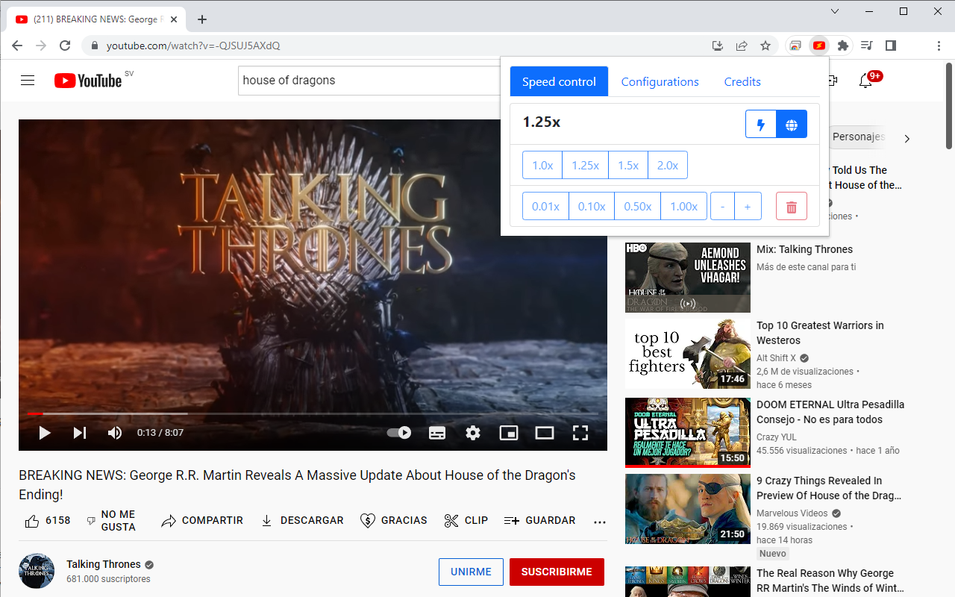Open YouTube notifications bell

(865, 81)
